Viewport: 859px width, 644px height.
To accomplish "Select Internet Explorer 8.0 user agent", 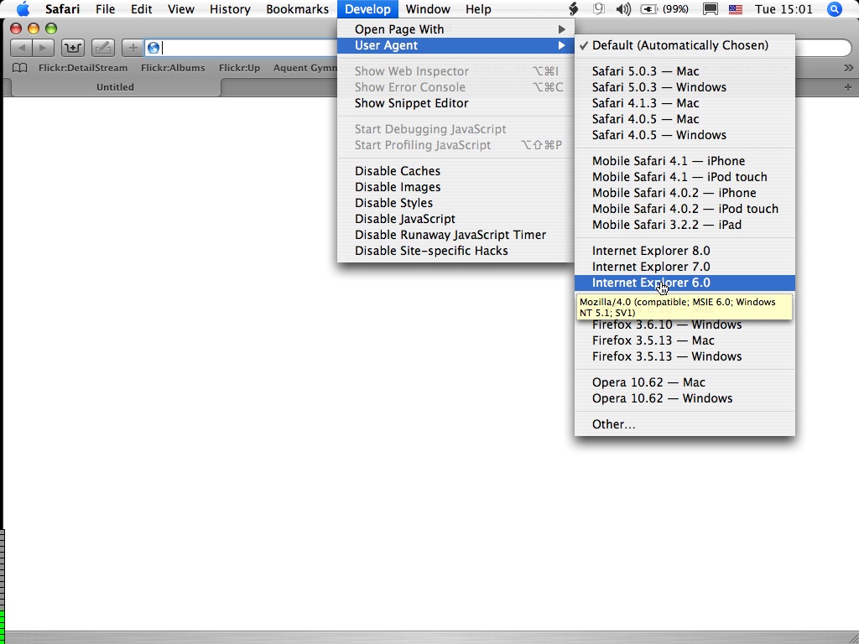I will point(685,251).
